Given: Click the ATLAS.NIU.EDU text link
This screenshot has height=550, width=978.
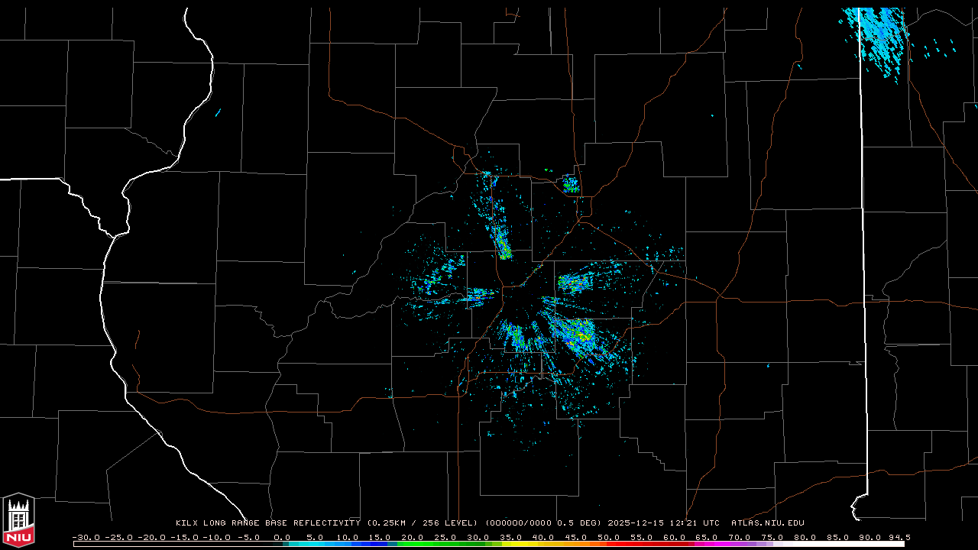Looking at the screenshot, I should click(768, 523).
